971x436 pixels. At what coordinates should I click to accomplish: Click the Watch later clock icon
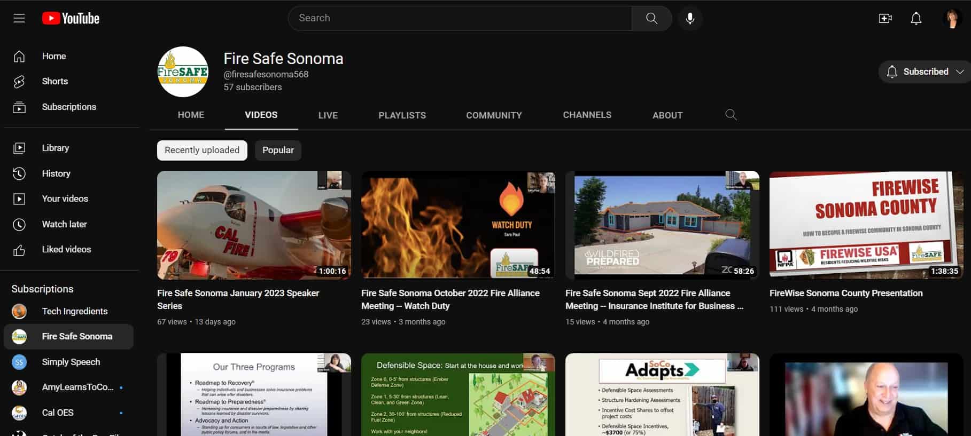click(x=19, y=224)
